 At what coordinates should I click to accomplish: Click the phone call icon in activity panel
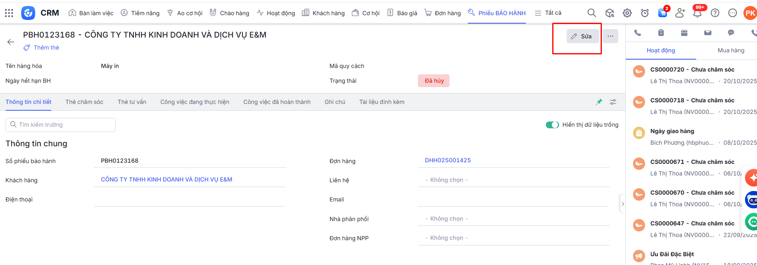pyautogui.click(x=637, y=33)
